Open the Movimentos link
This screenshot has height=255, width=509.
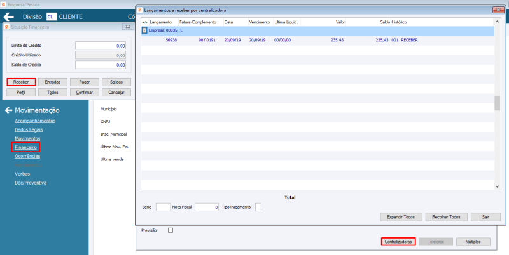[x=27, y=138]
